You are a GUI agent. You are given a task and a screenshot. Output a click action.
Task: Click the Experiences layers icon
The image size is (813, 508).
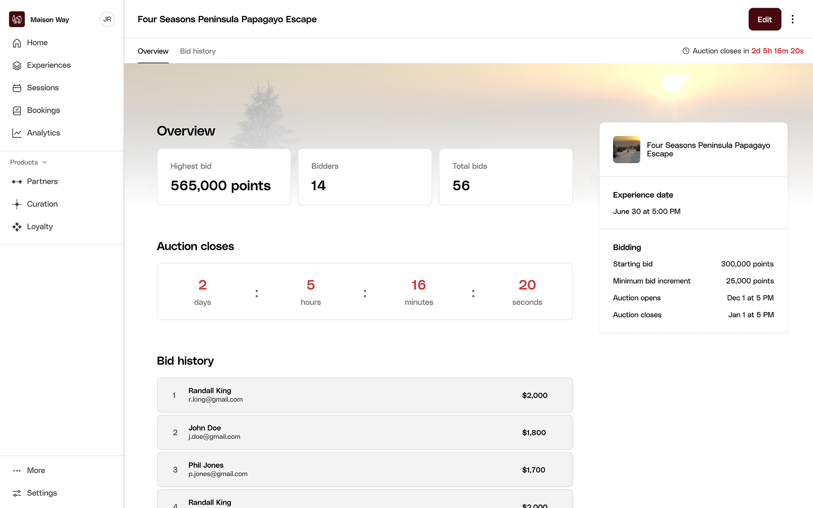click(x=17, y=65)
